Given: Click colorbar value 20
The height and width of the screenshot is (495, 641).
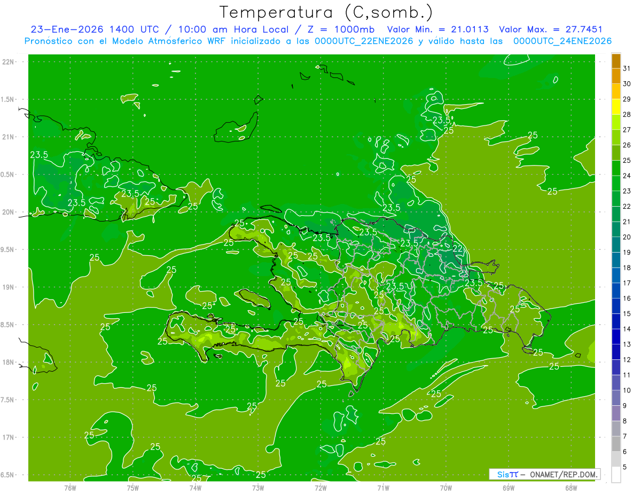Looking at the screenshot, I should [627, 237].
